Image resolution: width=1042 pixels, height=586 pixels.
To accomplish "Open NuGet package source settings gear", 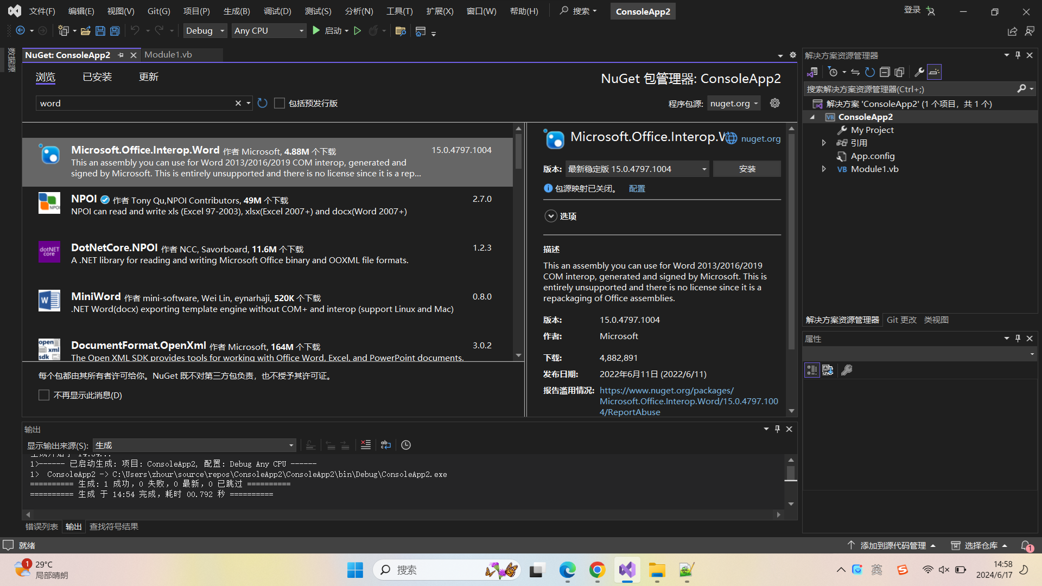I will [775, 103].
